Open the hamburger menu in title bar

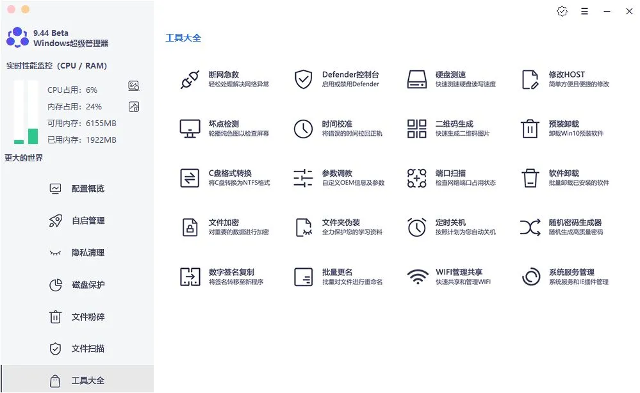(x=584, y=12)
